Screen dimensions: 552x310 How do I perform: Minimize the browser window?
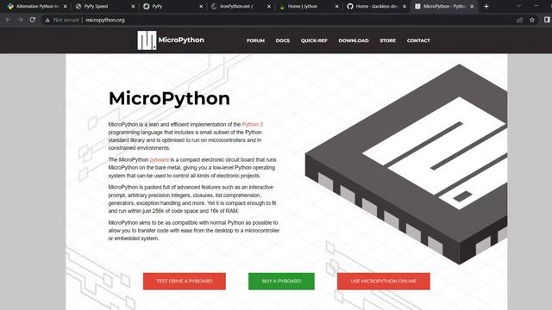[536, 6]
